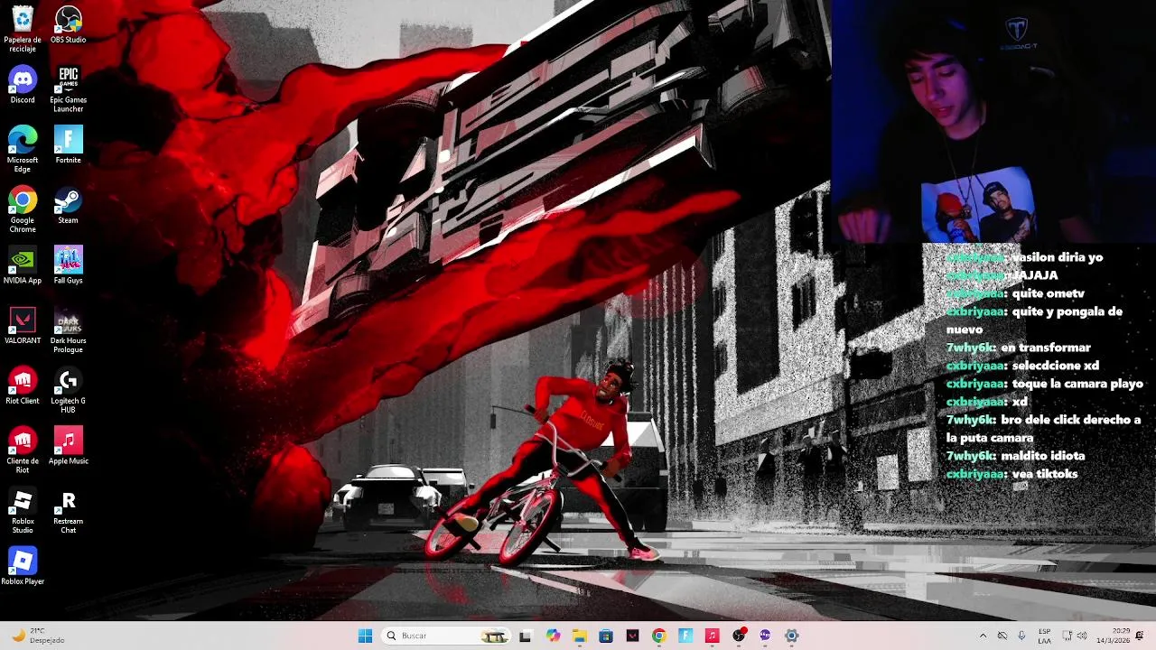The height and width of the screenshot is (650, 1156).
Task: Open Settings gear in the taskbar
Action: (x=792, y=636)
